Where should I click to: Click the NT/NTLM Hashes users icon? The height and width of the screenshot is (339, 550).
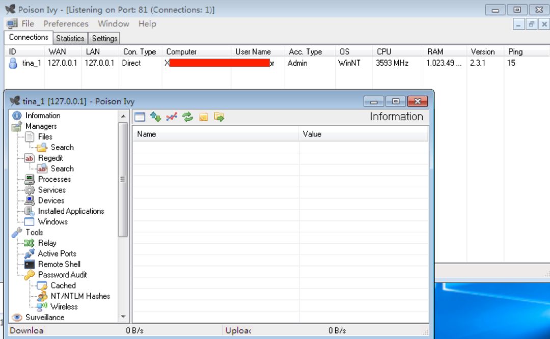pyautogui.click(x=42, y=296)
